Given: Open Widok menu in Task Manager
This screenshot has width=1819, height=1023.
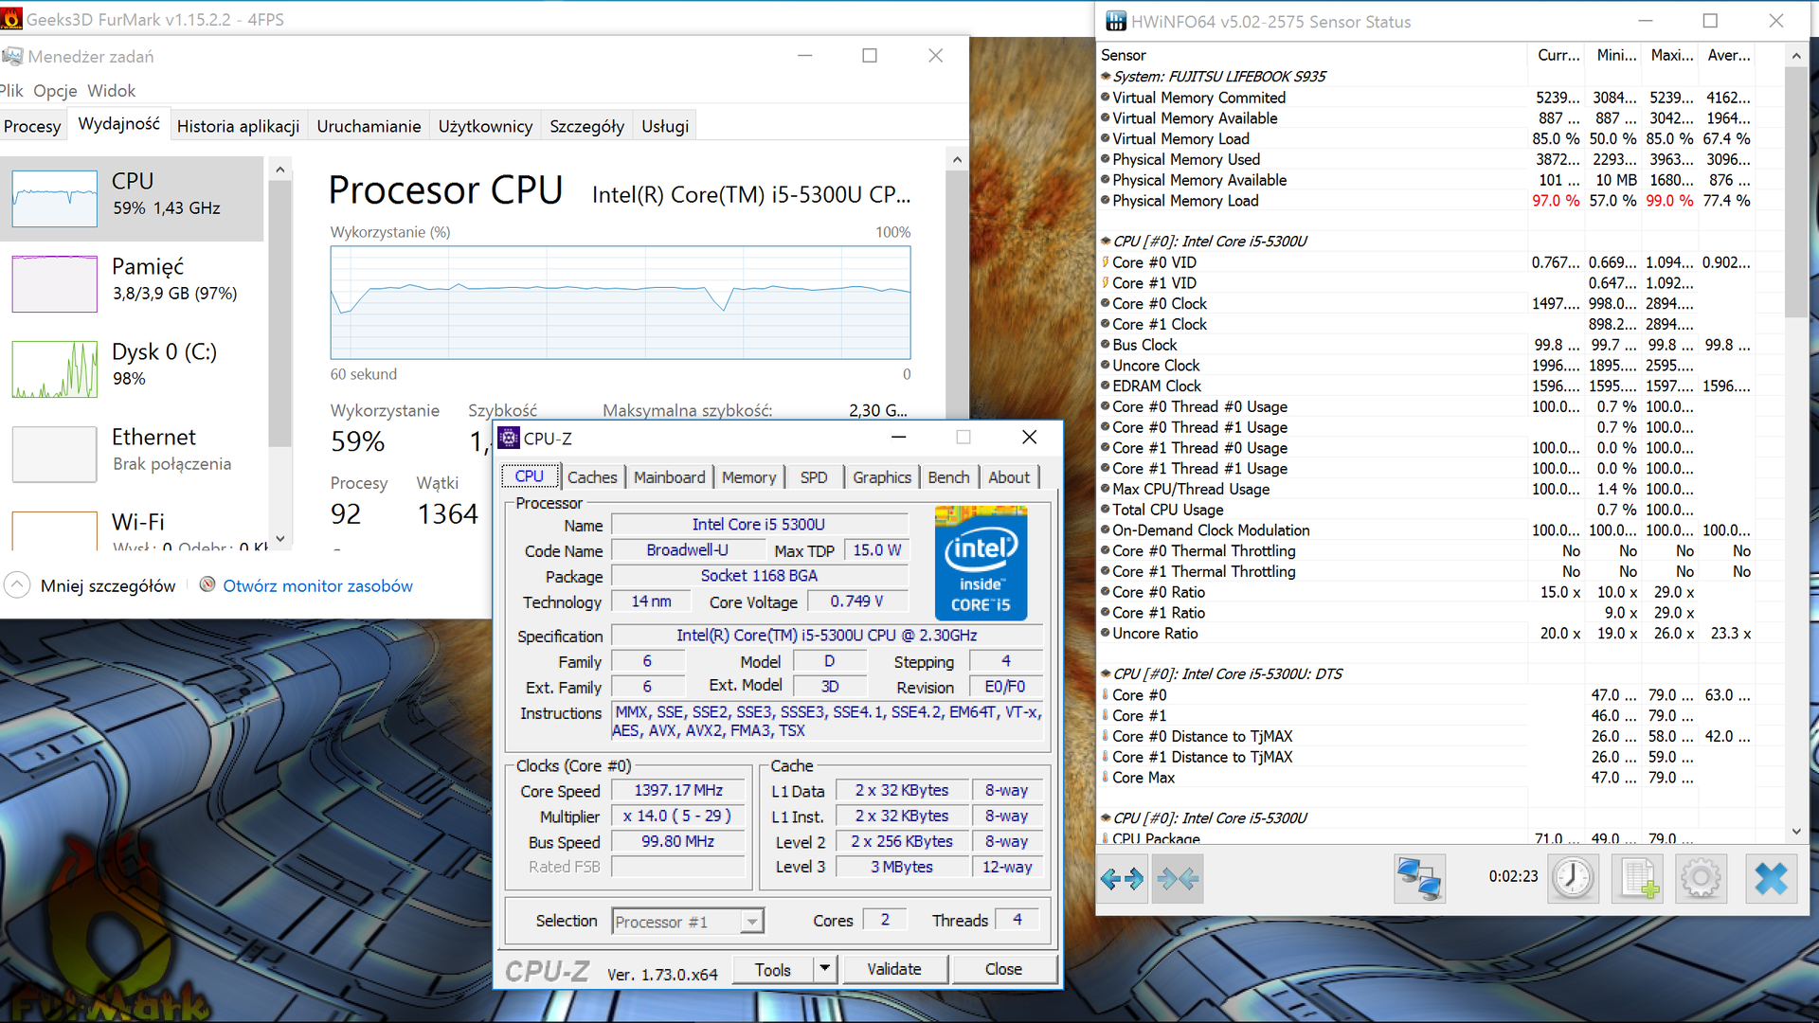Looking at the screenshot, I should tap(112, 91).
